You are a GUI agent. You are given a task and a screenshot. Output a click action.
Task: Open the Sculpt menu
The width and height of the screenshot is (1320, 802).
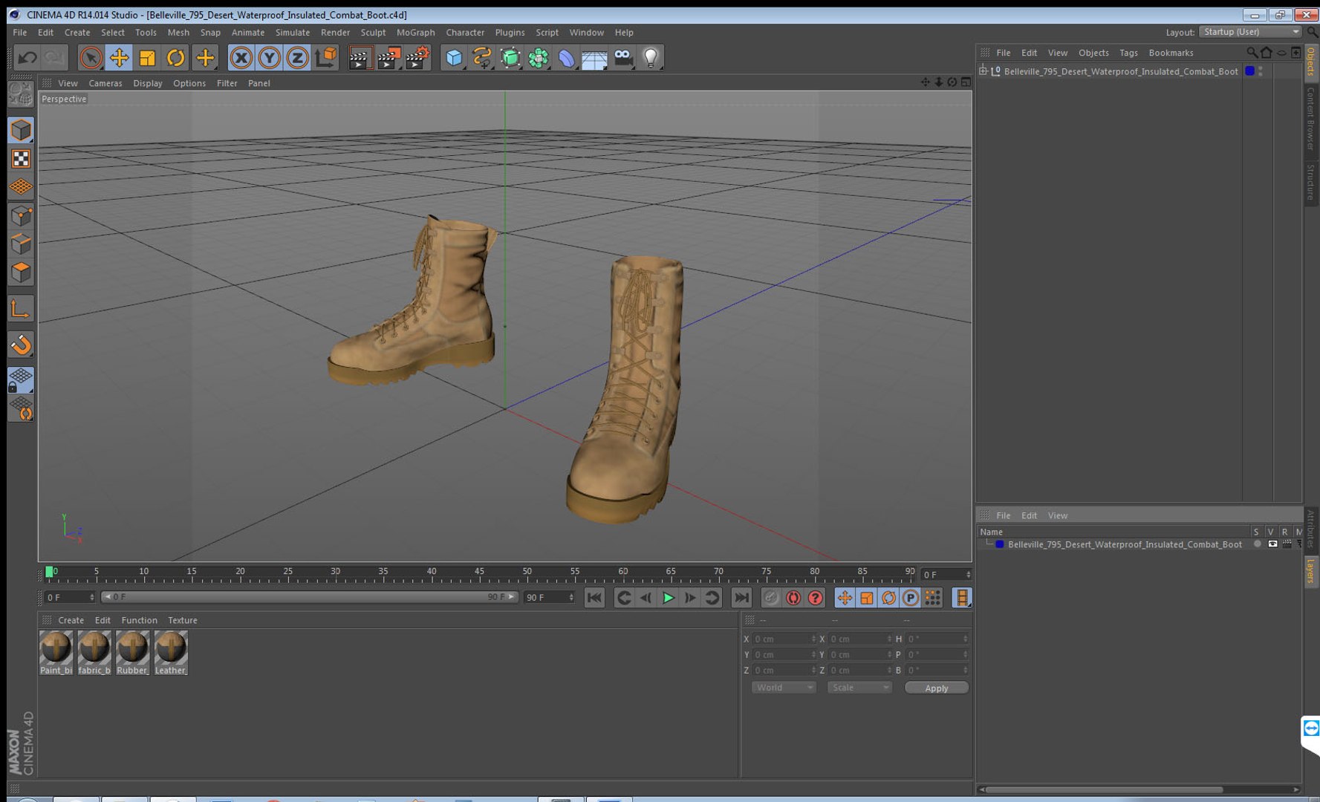click(373, 33)
